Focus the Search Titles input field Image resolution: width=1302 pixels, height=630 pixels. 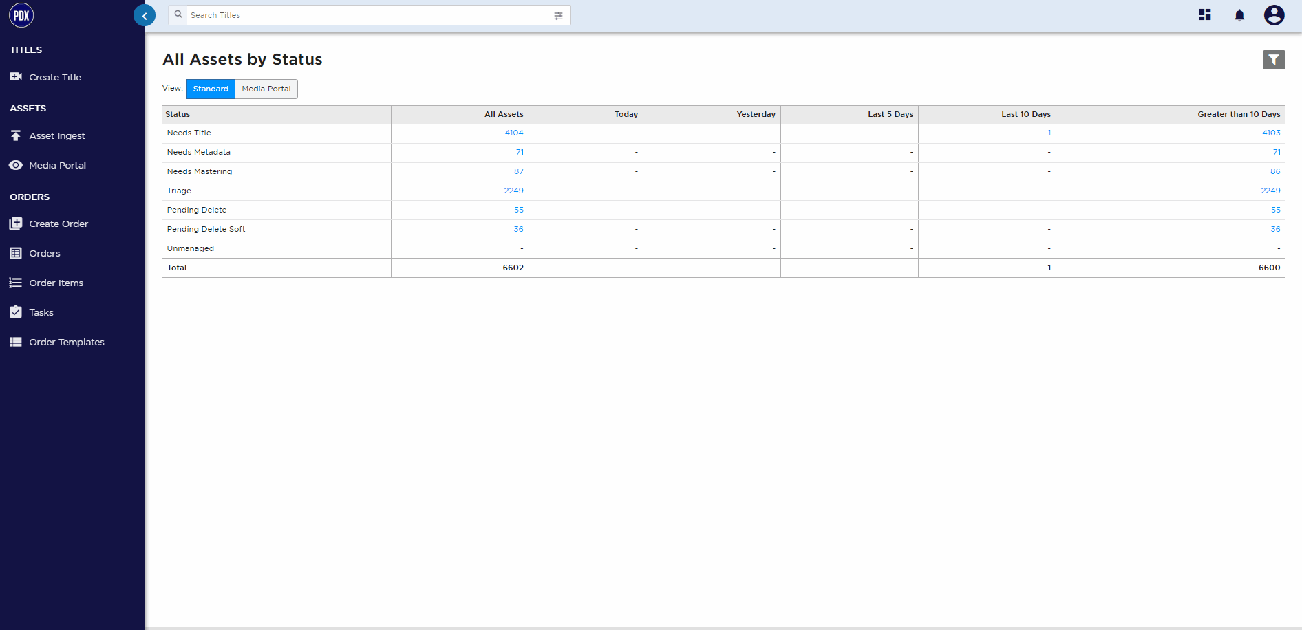[370, 15]
